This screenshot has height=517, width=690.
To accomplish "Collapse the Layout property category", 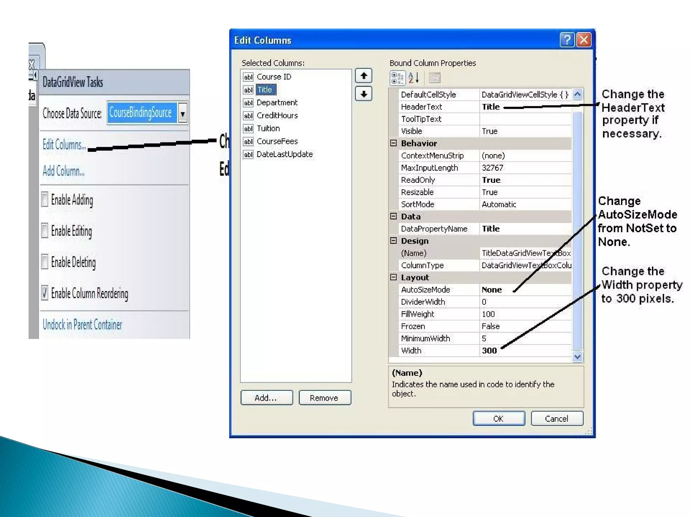I will 393,277.
